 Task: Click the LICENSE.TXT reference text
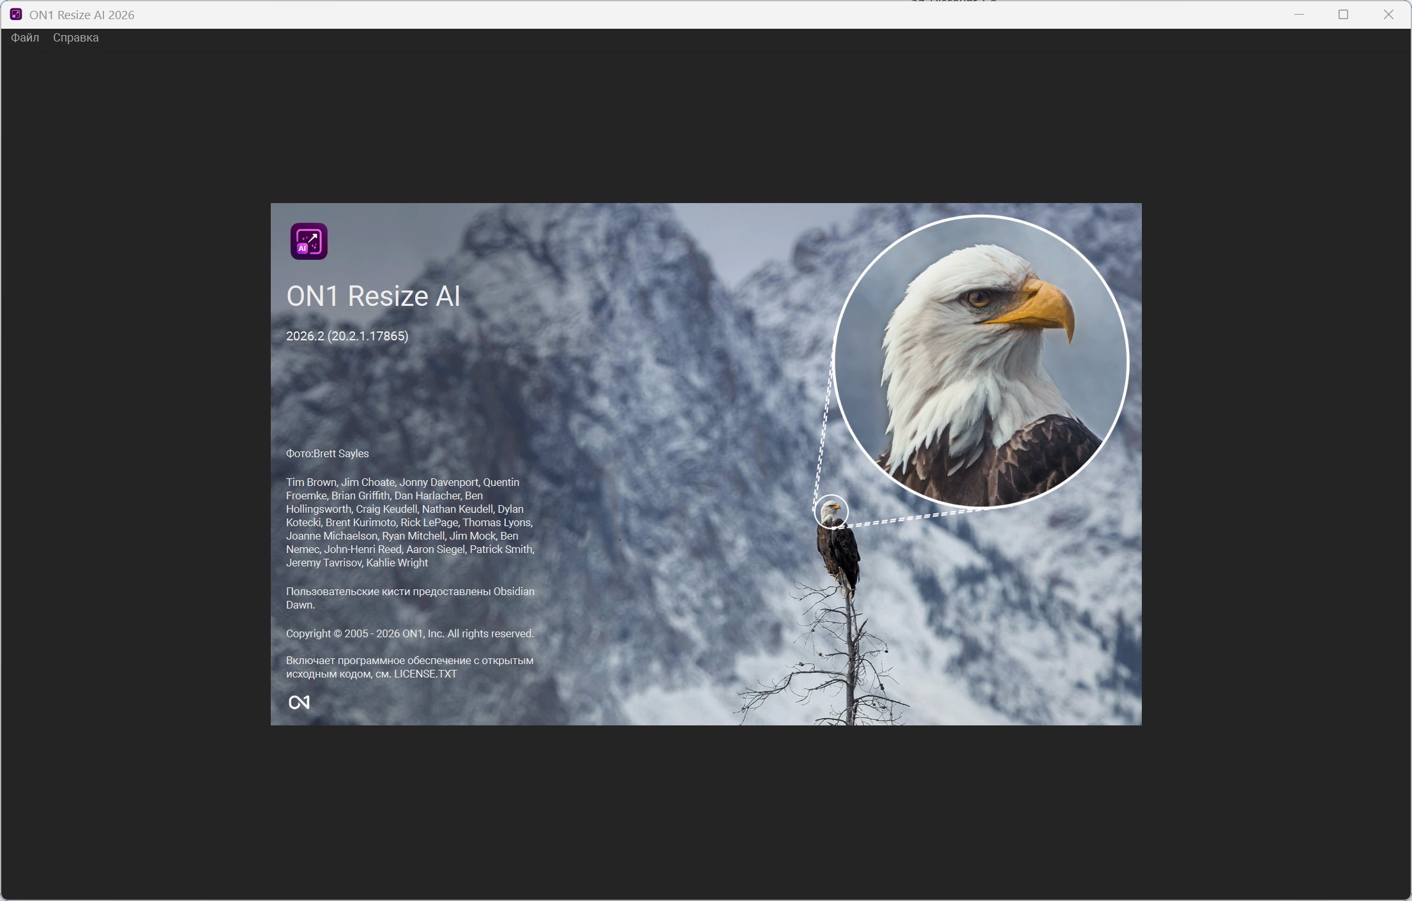(x=425, y=674)
